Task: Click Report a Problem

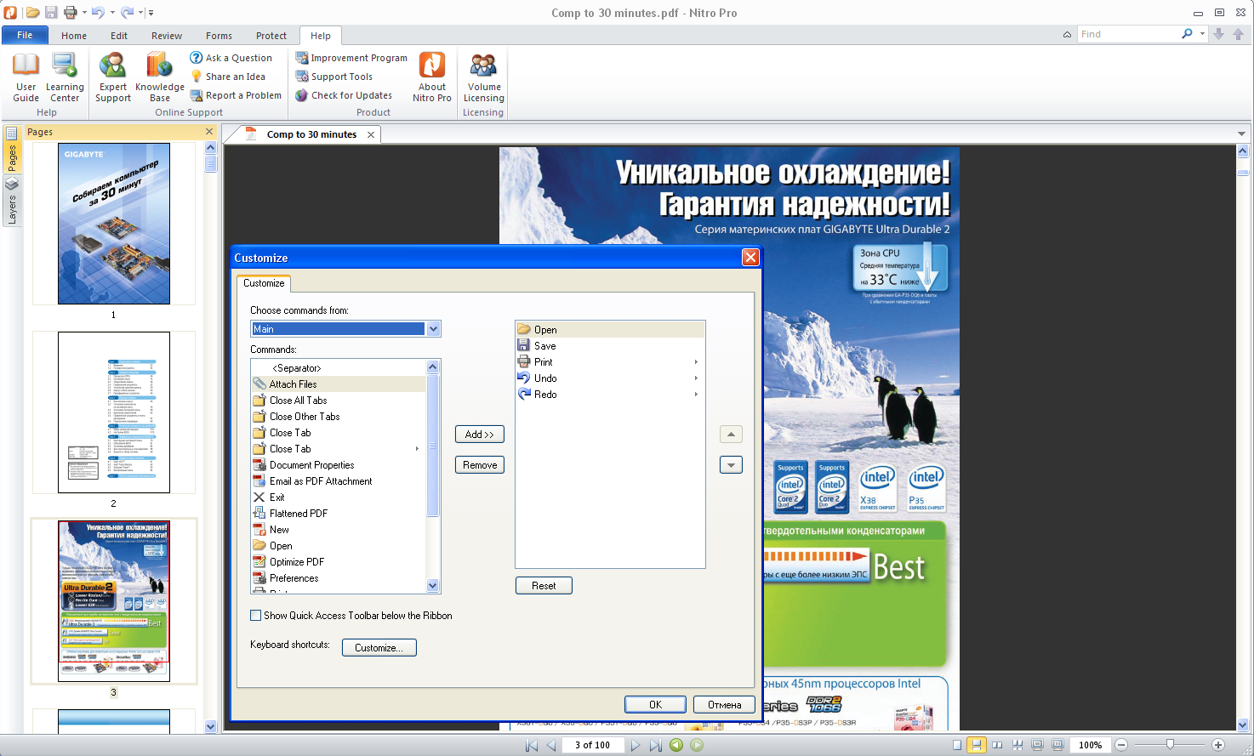Action: [236, 95]
